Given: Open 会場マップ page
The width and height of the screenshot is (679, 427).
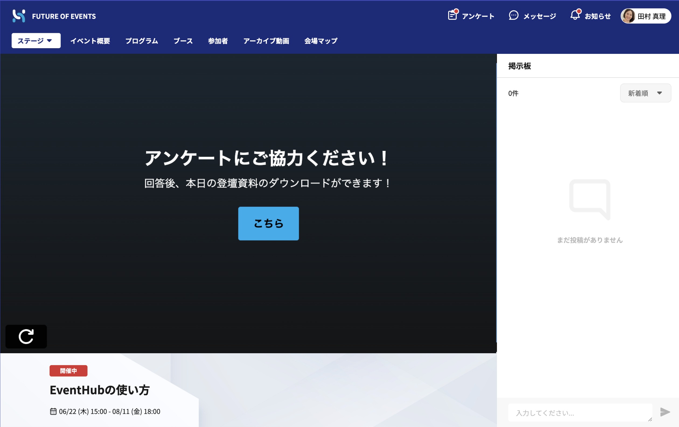Looking at the screenshot, I should 321,41.
